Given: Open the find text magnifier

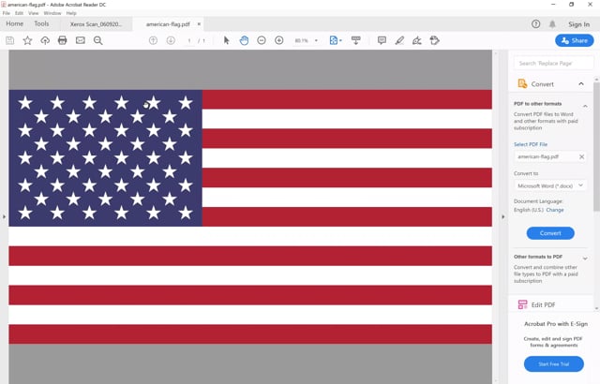Looking at the screenshot, I should (97, 40).
